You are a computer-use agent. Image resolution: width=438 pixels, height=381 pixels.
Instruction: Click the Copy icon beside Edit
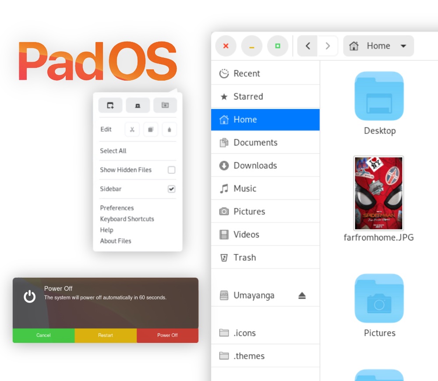(151, 129)
